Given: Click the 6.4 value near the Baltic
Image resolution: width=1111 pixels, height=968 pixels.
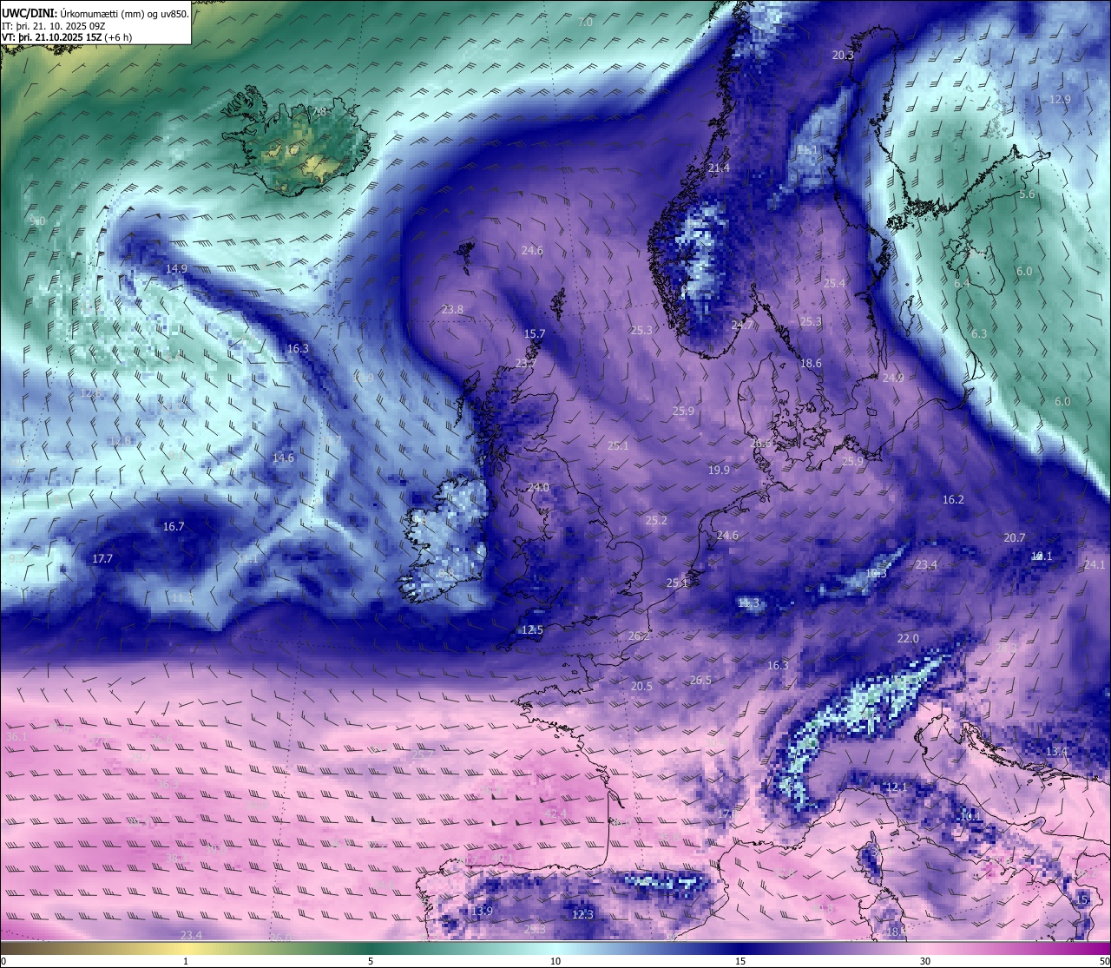Looking at the screenshot, I should coord(962,284).
